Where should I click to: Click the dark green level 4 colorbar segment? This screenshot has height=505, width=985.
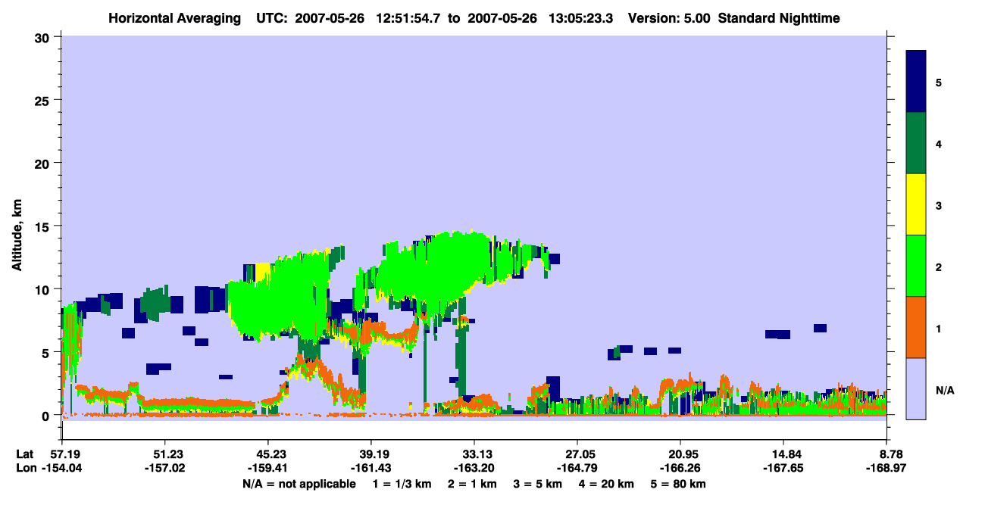(x=916, y=143)
